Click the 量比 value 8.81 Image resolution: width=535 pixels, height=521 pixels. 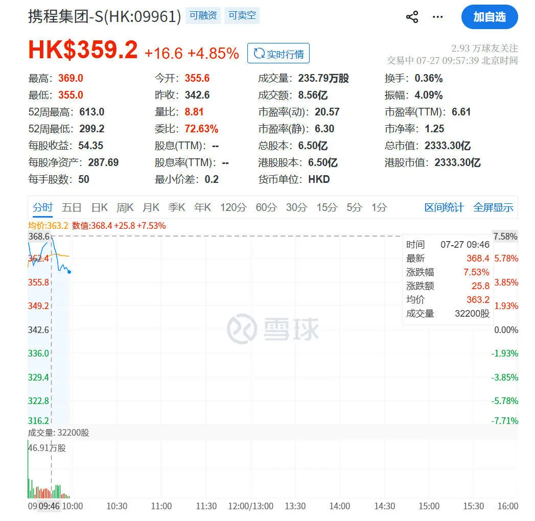click(x=194, y=112)
